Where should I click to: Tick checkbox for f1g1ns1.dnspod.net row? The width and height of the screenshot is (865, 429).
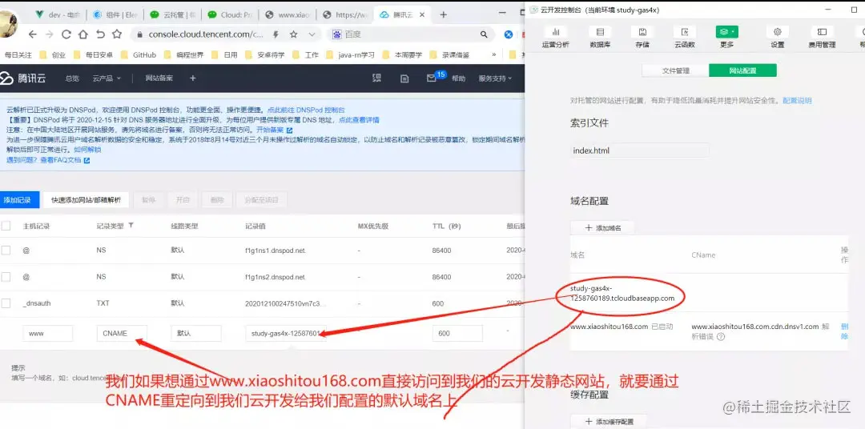coord(6,251)
